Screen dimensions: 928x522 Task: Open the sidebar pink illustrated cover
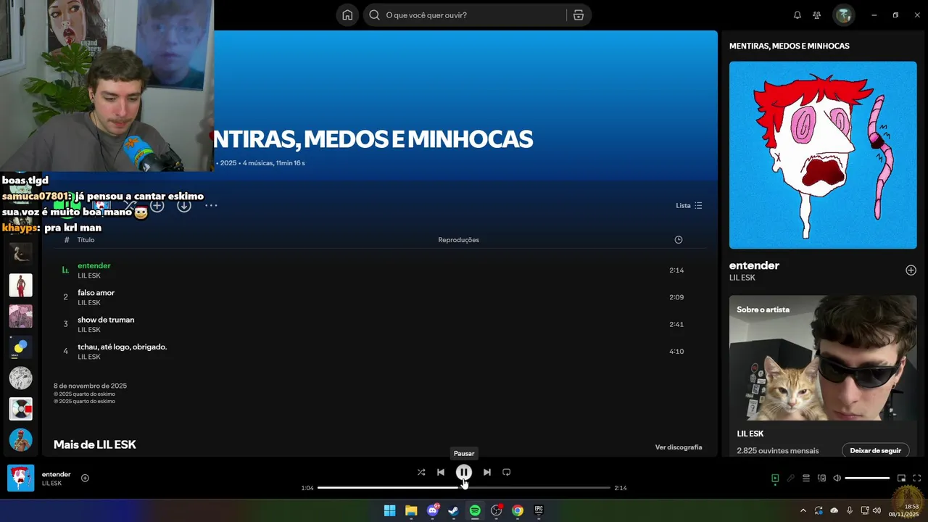[x=21, y=316]
